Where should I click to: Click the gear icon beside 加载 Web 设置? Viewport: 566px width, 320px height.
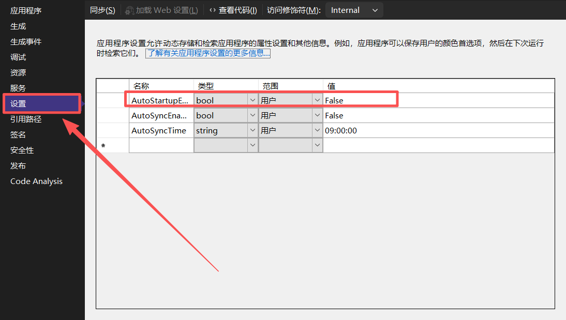tap(129, 11)
